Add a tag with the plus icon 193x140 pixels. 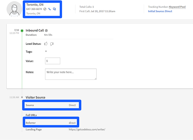pos(46,51)
